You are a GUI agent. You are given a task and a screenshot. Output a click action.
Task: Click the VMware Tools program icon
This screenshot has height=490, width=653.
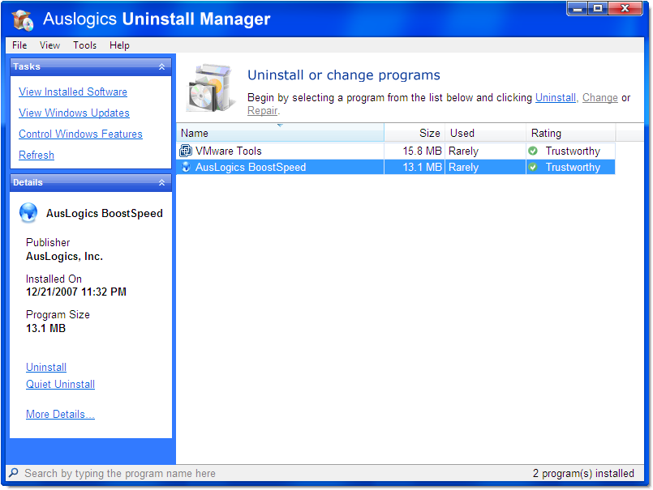click(x=185, y=151)
